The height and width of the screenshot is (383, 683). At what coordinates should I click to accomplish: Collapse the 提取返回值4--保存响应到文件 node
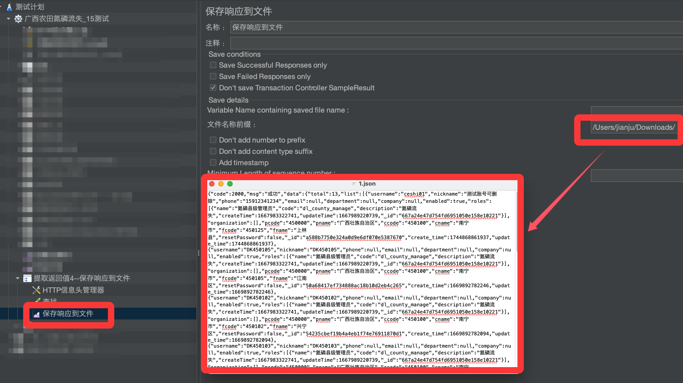18,278
